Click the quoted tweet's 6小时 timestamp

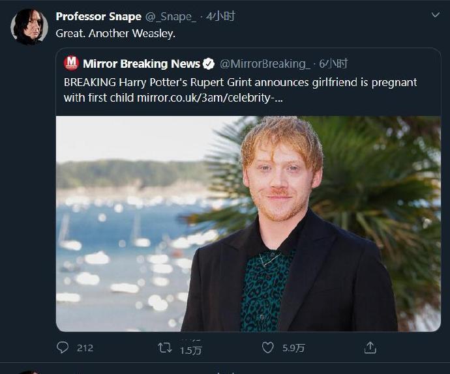coord(333,63)
